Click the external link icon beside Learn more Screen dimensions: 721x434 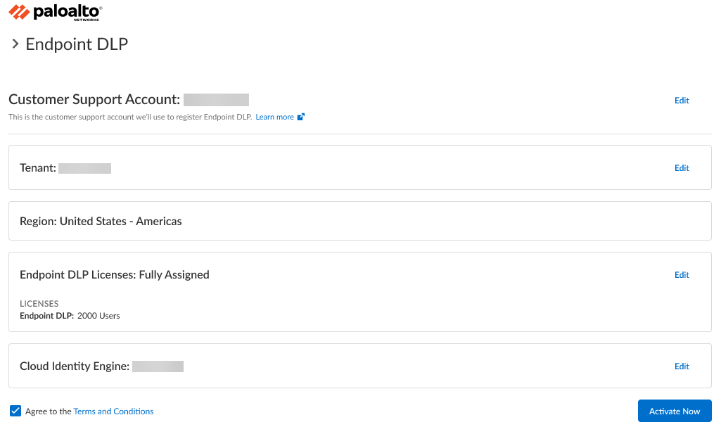pyautogui.click(x=301, y=117)
